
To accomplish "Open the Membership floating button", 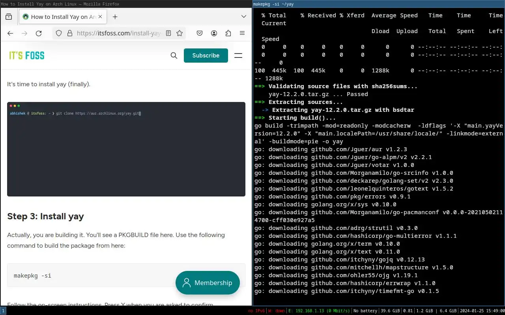I will click(x=208, y=283).
